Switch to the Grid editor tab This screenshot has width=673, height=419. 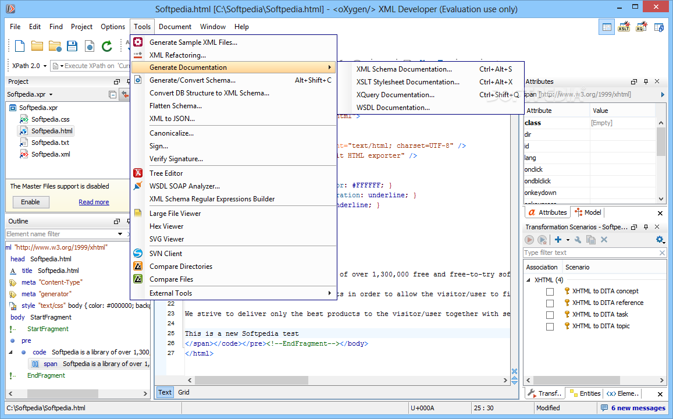tap(184, 392)
